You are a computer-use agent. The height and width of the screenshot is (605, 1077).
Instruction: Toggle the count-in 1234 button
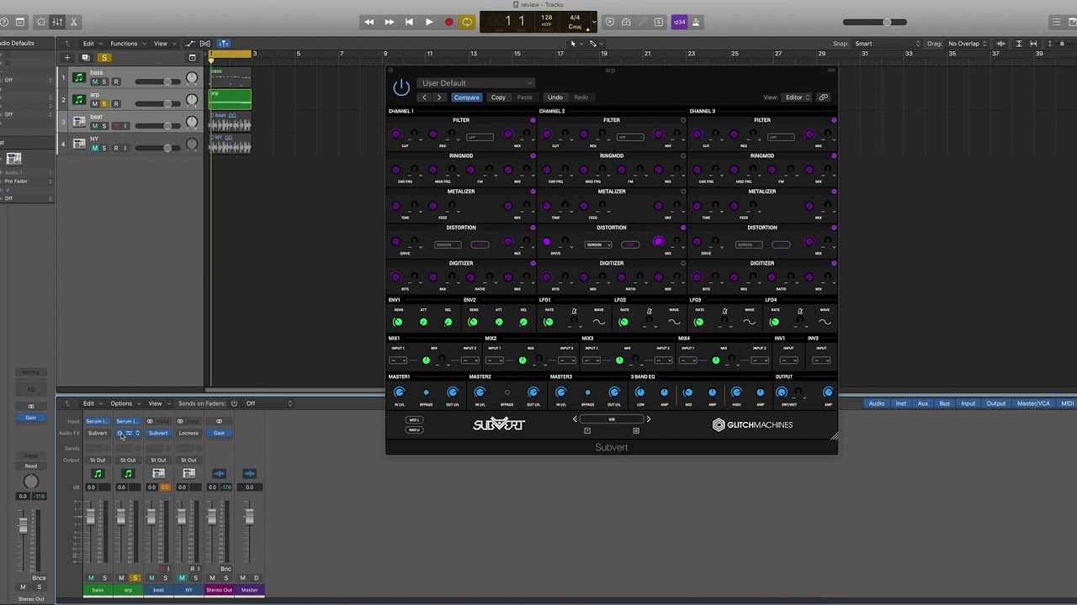click(x=678, y=22)
